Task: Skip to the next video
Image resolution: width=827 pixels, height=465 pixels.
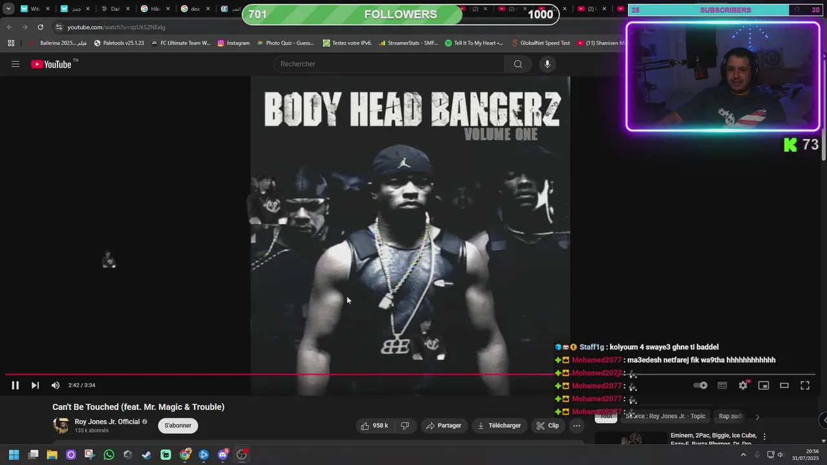Action: pos(35,385)
